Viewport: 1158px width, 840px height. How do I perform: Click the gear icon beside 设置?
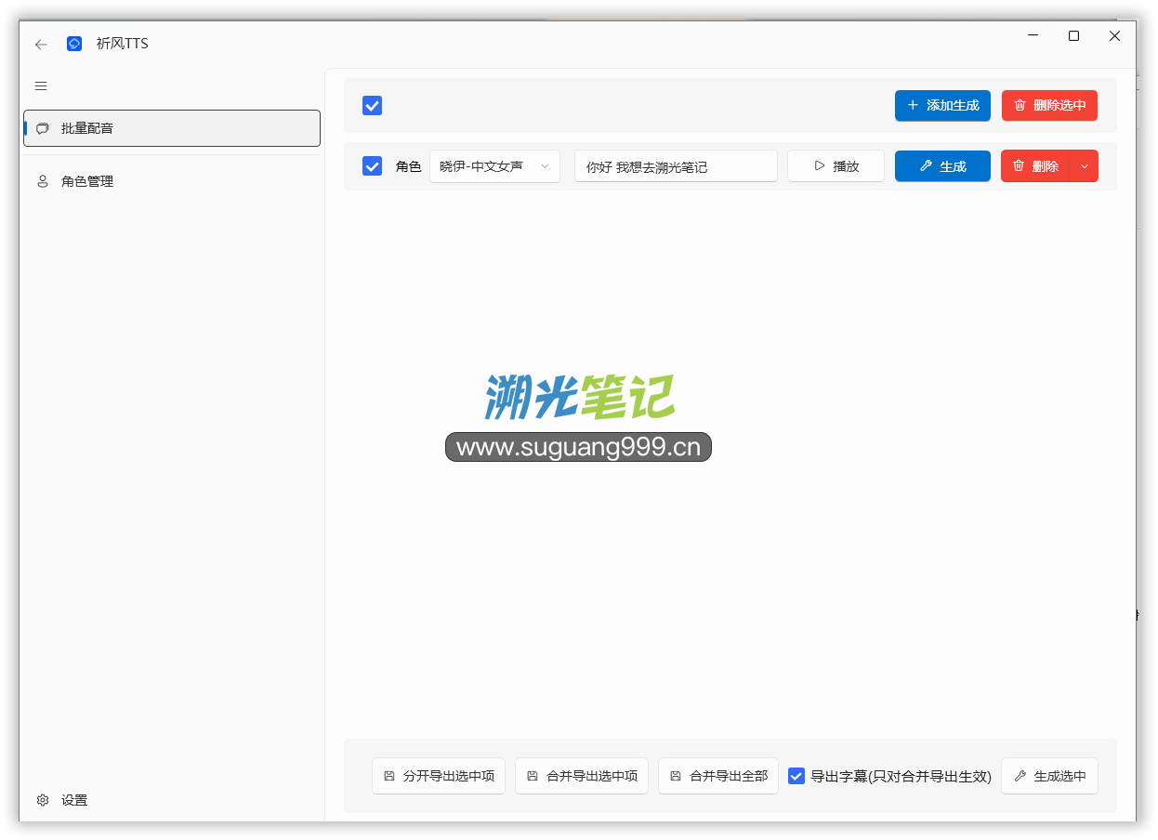coord(43,800)
